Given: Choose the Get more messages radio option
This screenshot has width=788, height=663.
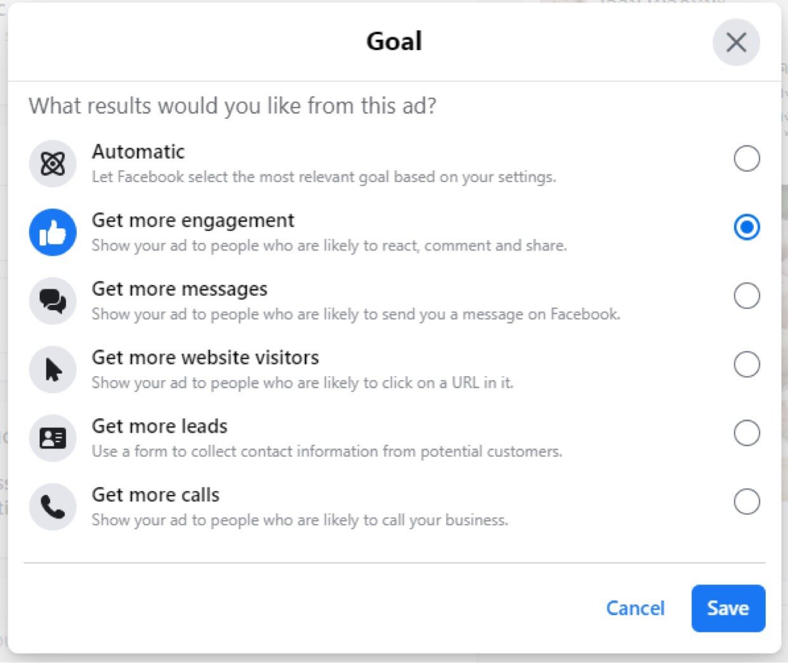Looking at the screenshot, I should point(746,296).
